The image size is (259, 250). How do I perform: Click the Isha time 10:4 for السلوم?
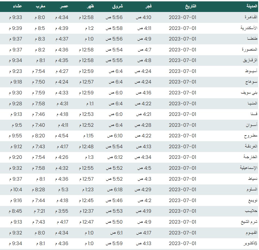point(16,190)
